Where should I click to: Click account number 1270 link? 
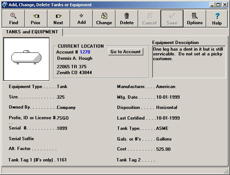point(85,52)
